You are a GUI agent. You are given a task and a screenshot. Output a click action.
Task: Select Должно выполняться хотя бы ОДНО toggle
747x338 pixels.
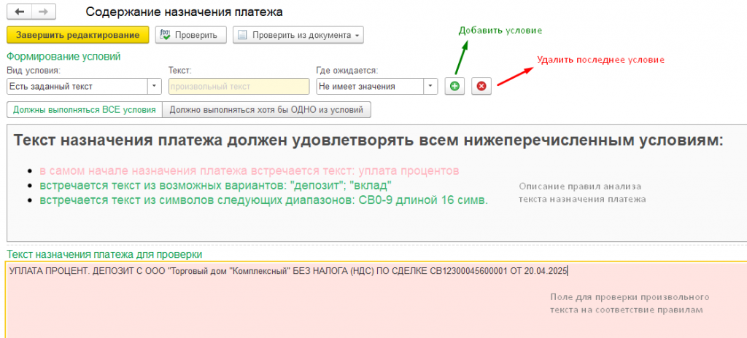click(266, 109)
